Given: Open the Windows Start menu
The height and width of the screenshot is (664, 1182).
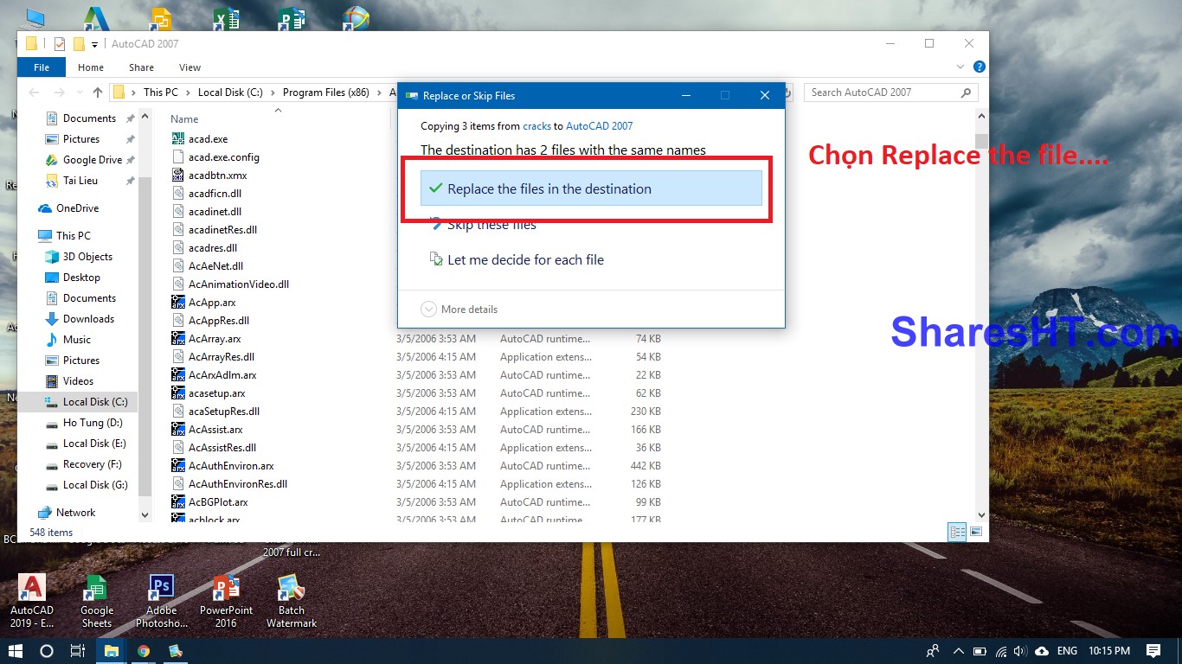Looking at the screenshot, I should coord(16,651).
